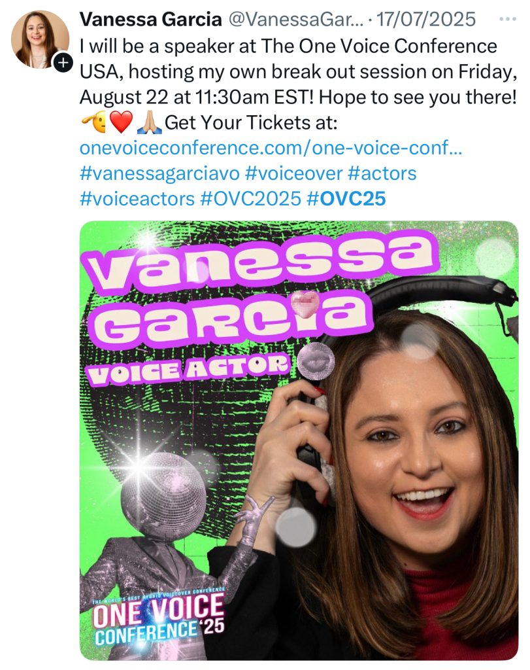Open the onevoiceconference.com ticket link
Viewport: 530px width, 670px height.
[271, 148]
